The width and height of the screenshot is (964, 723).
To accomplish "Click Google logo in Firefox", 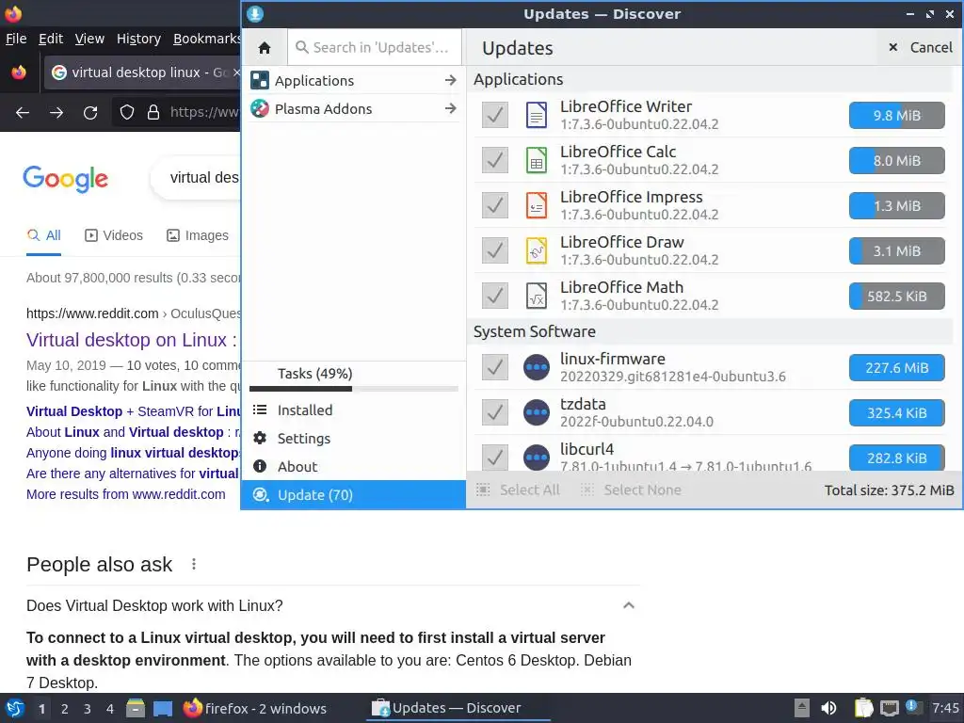I will pyautogui.click(x=65, y=179).
